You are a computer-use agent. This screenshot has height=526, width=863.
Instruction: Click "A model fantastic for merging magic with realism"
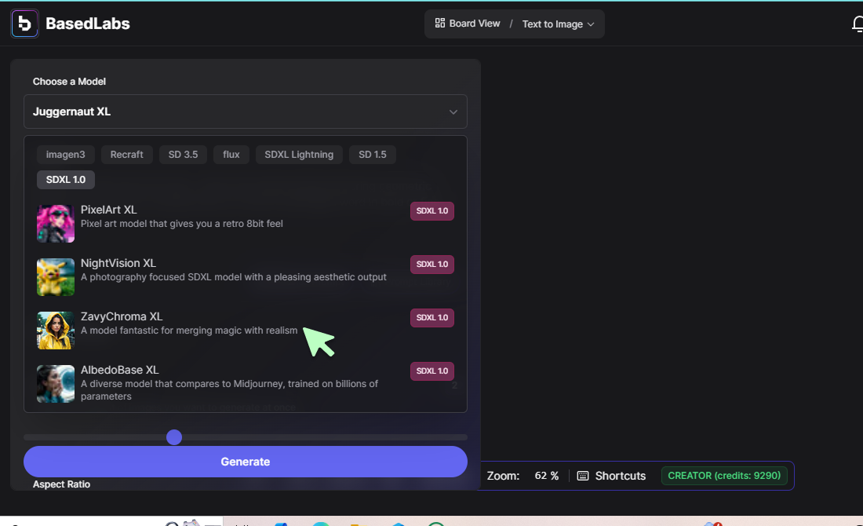[189, 331]
